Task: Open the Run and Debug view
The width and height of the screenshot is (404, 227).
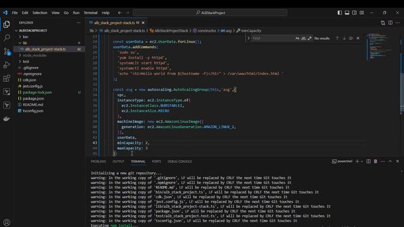Action: pyautogui.click(x=7, y=65)
